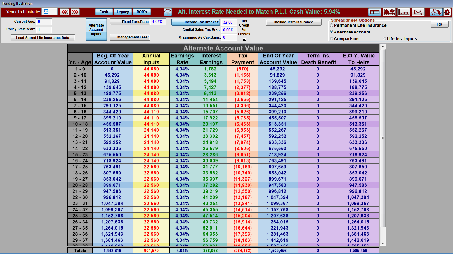The height and width of the screenshot is (254, 453).
Task: Click the table scrollbar down arrow
Action: [x=383, y=243]
